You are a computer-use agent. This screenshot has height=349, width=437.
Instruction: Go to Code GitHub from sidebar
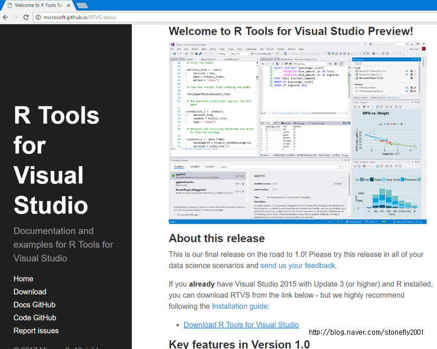[x=35, y=318]
